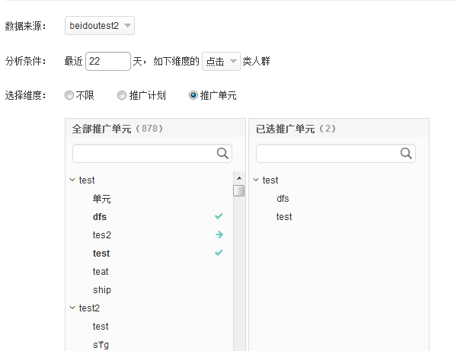Collapse the test2 group in left tree

pos(72,308)
